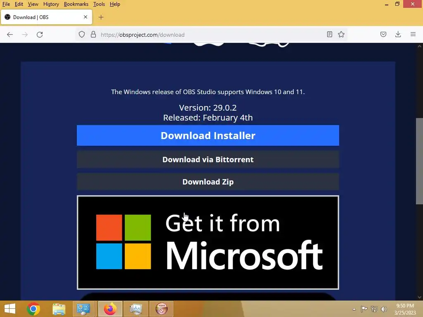Image resolution: width=423 pixels, height=317 pixels.
Task: Open File Explorer from the taskbar
Action: 59,309
